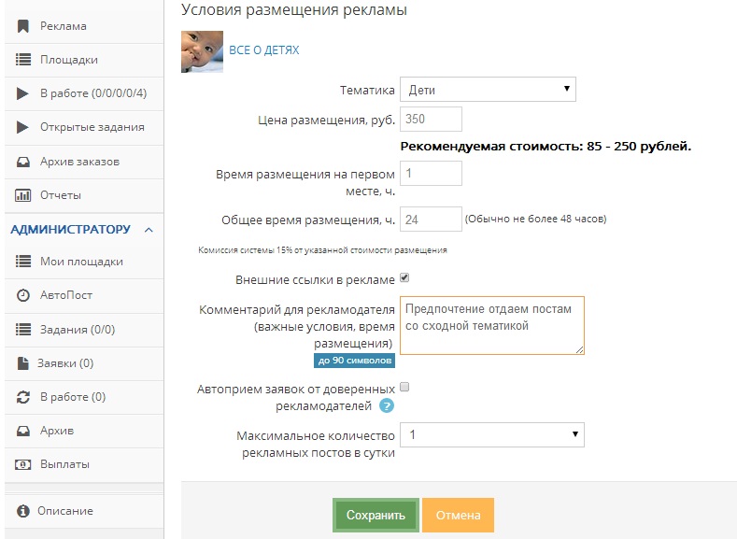This screenshot has width=737, height=539.
Task: Click the orange Отмена button
Action: (459, 515)
